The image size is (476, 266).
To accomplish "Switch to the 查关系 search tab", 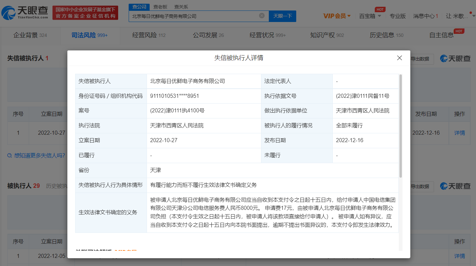I will coord(181,7).
